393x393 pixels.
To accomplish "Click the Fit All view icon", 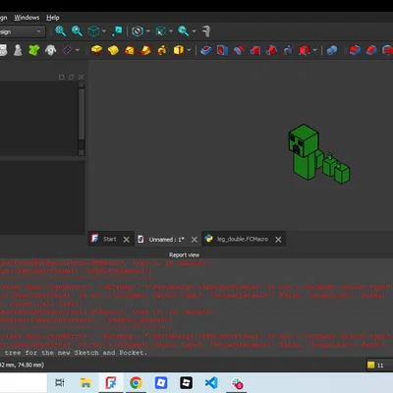I will pos(61,31).
